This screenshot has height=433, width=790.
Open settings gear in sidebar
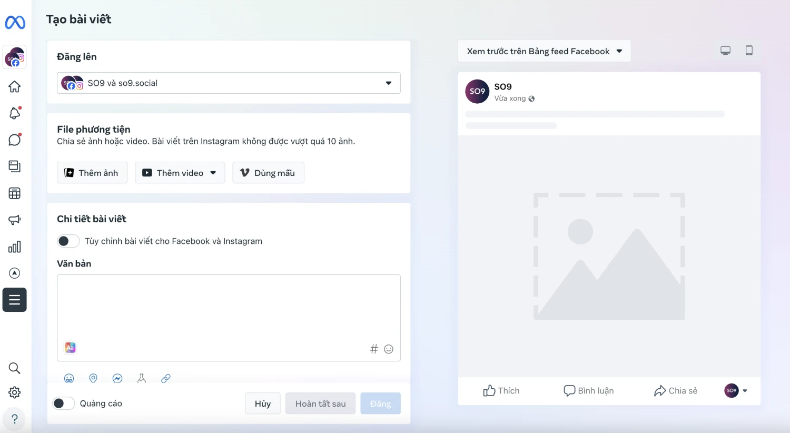[15, 392]
